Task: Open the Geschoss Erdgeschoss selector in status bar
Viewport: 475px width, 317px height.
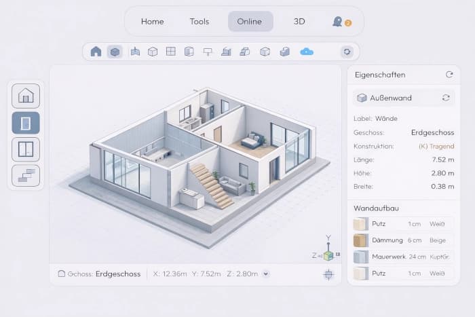Action: (x=99, y=274)
